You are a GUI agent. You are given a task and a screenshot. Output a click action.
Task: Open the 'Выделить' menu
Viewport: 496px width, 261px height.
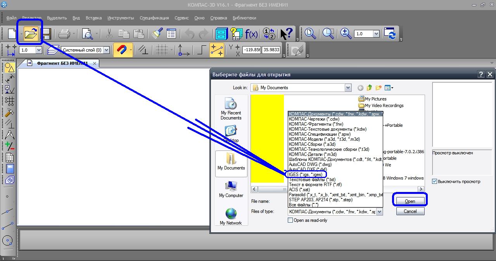[x=57, y=18]
